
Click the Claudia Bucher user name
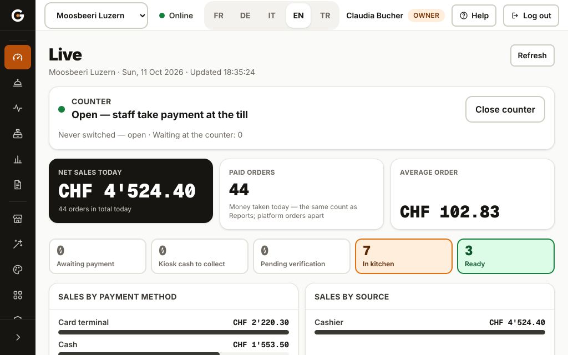coord(374,16)
